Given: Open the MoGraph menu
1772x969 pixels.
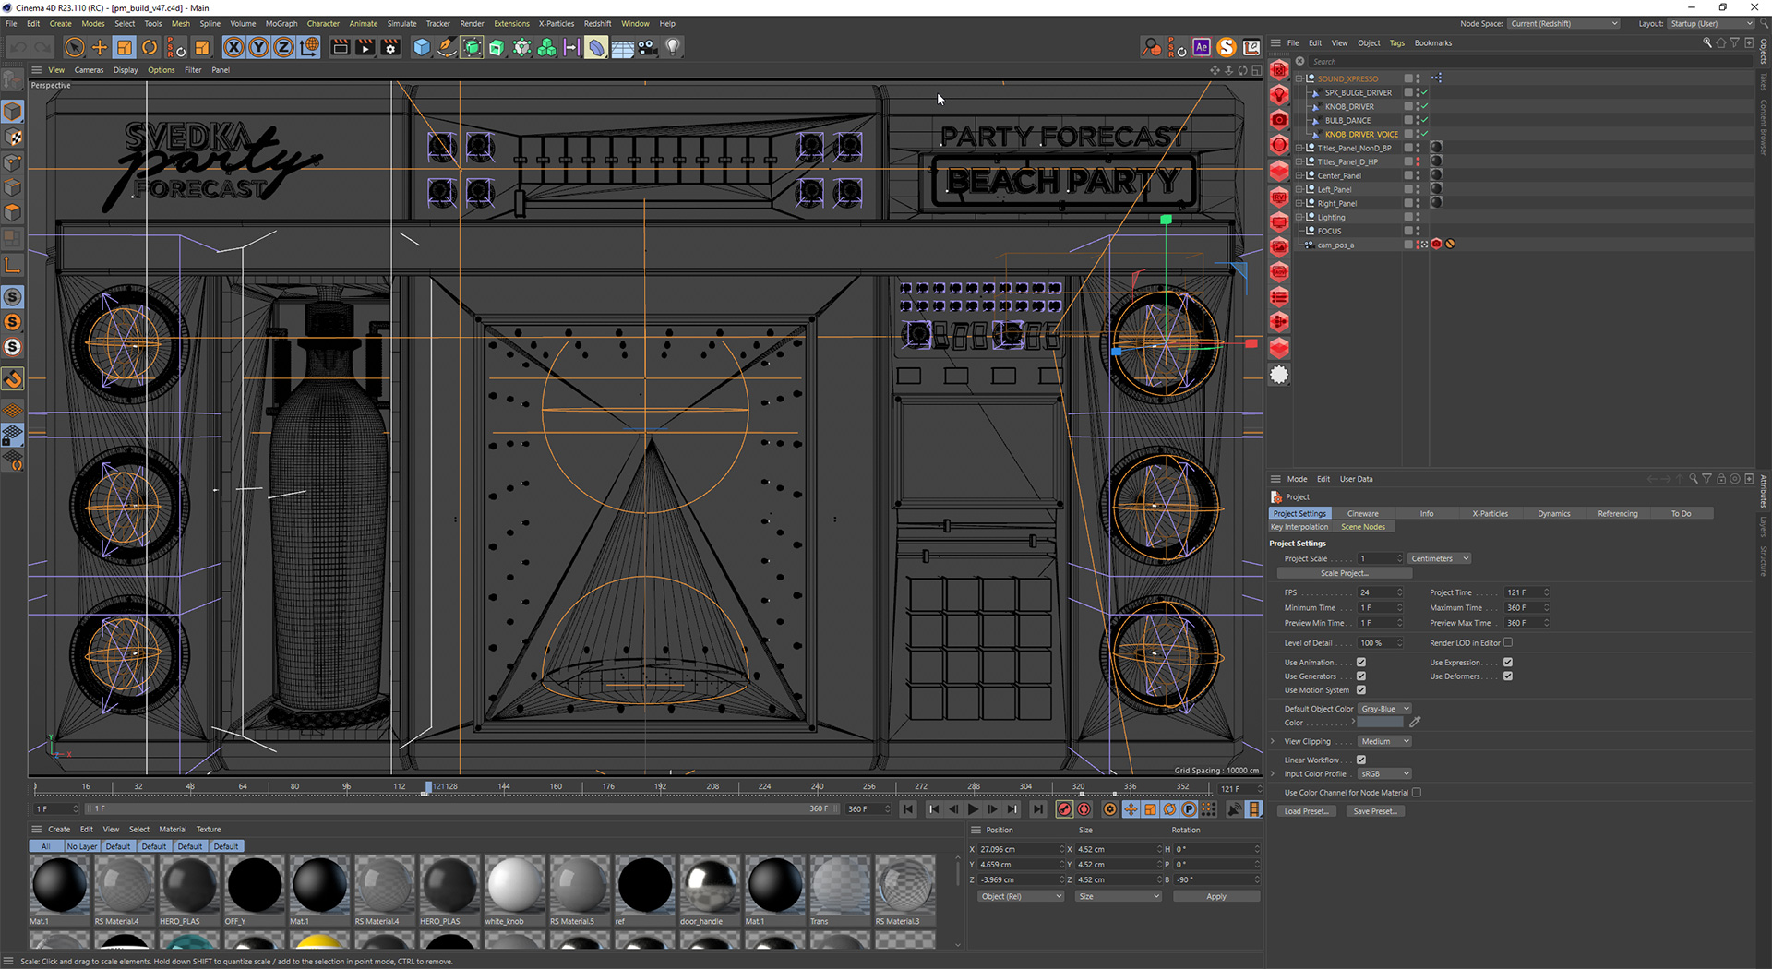Looking at the screenshot, I should click(x=281, y=24).
